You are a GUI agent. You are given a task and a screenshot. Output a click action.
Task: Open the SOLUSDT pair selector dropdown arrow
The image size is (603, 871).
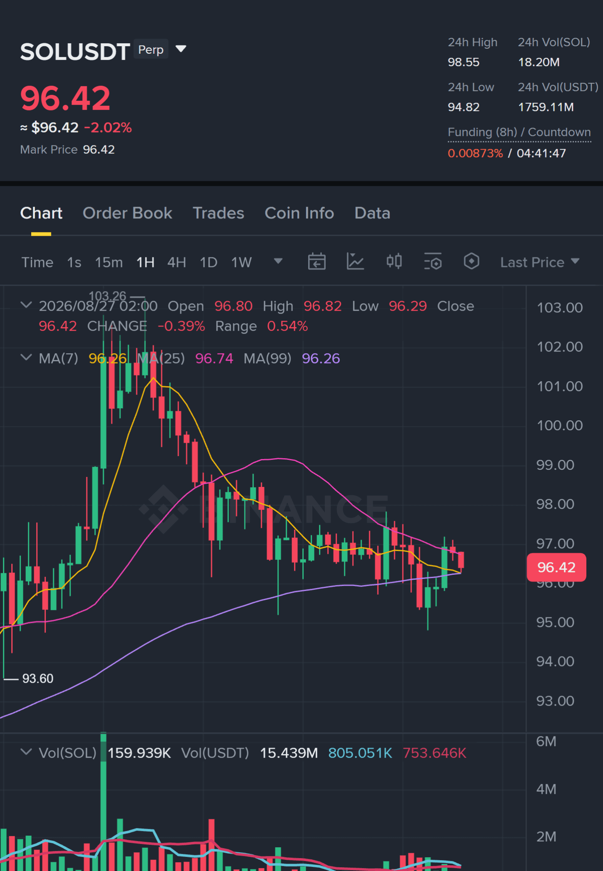click(181, 49)
